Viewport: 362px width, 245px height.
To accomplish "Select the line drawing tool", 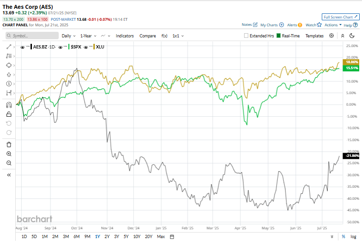I will tap(9, 47).
